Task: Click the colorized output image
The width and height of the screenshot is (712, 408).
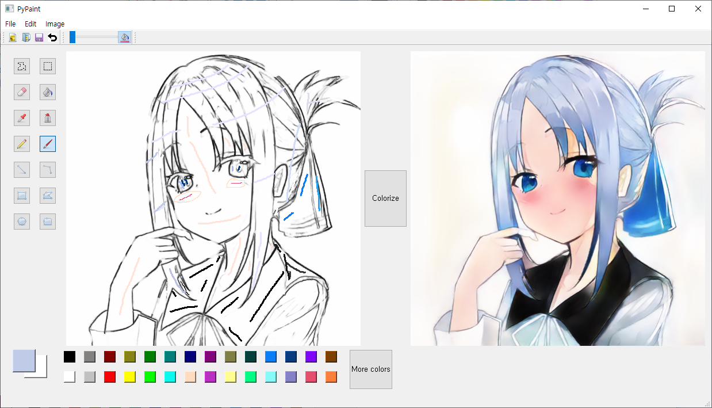Action: [x=558, y=199]
